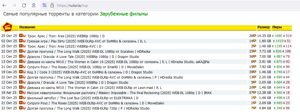This screenshot has width=300, height=112.
Task: Click the '05 Окт 25' date cell
Action: [9, 98]
